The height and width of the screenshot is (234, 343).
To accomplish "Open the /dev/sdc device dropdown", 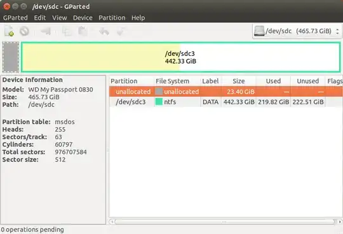I will (x=297, y=31).
